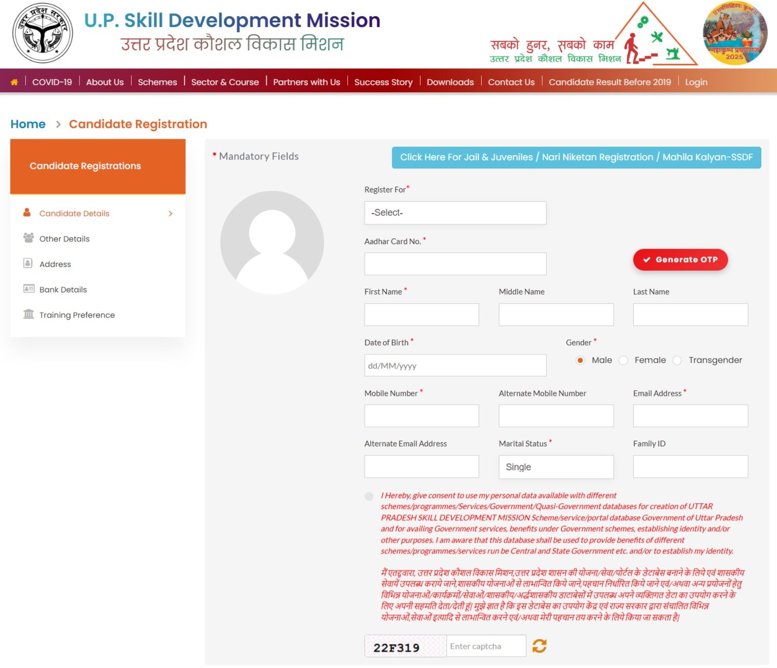Click the captcha image showing 22F319
Screen dimensions: 777x668
click(x=406, y=646)
